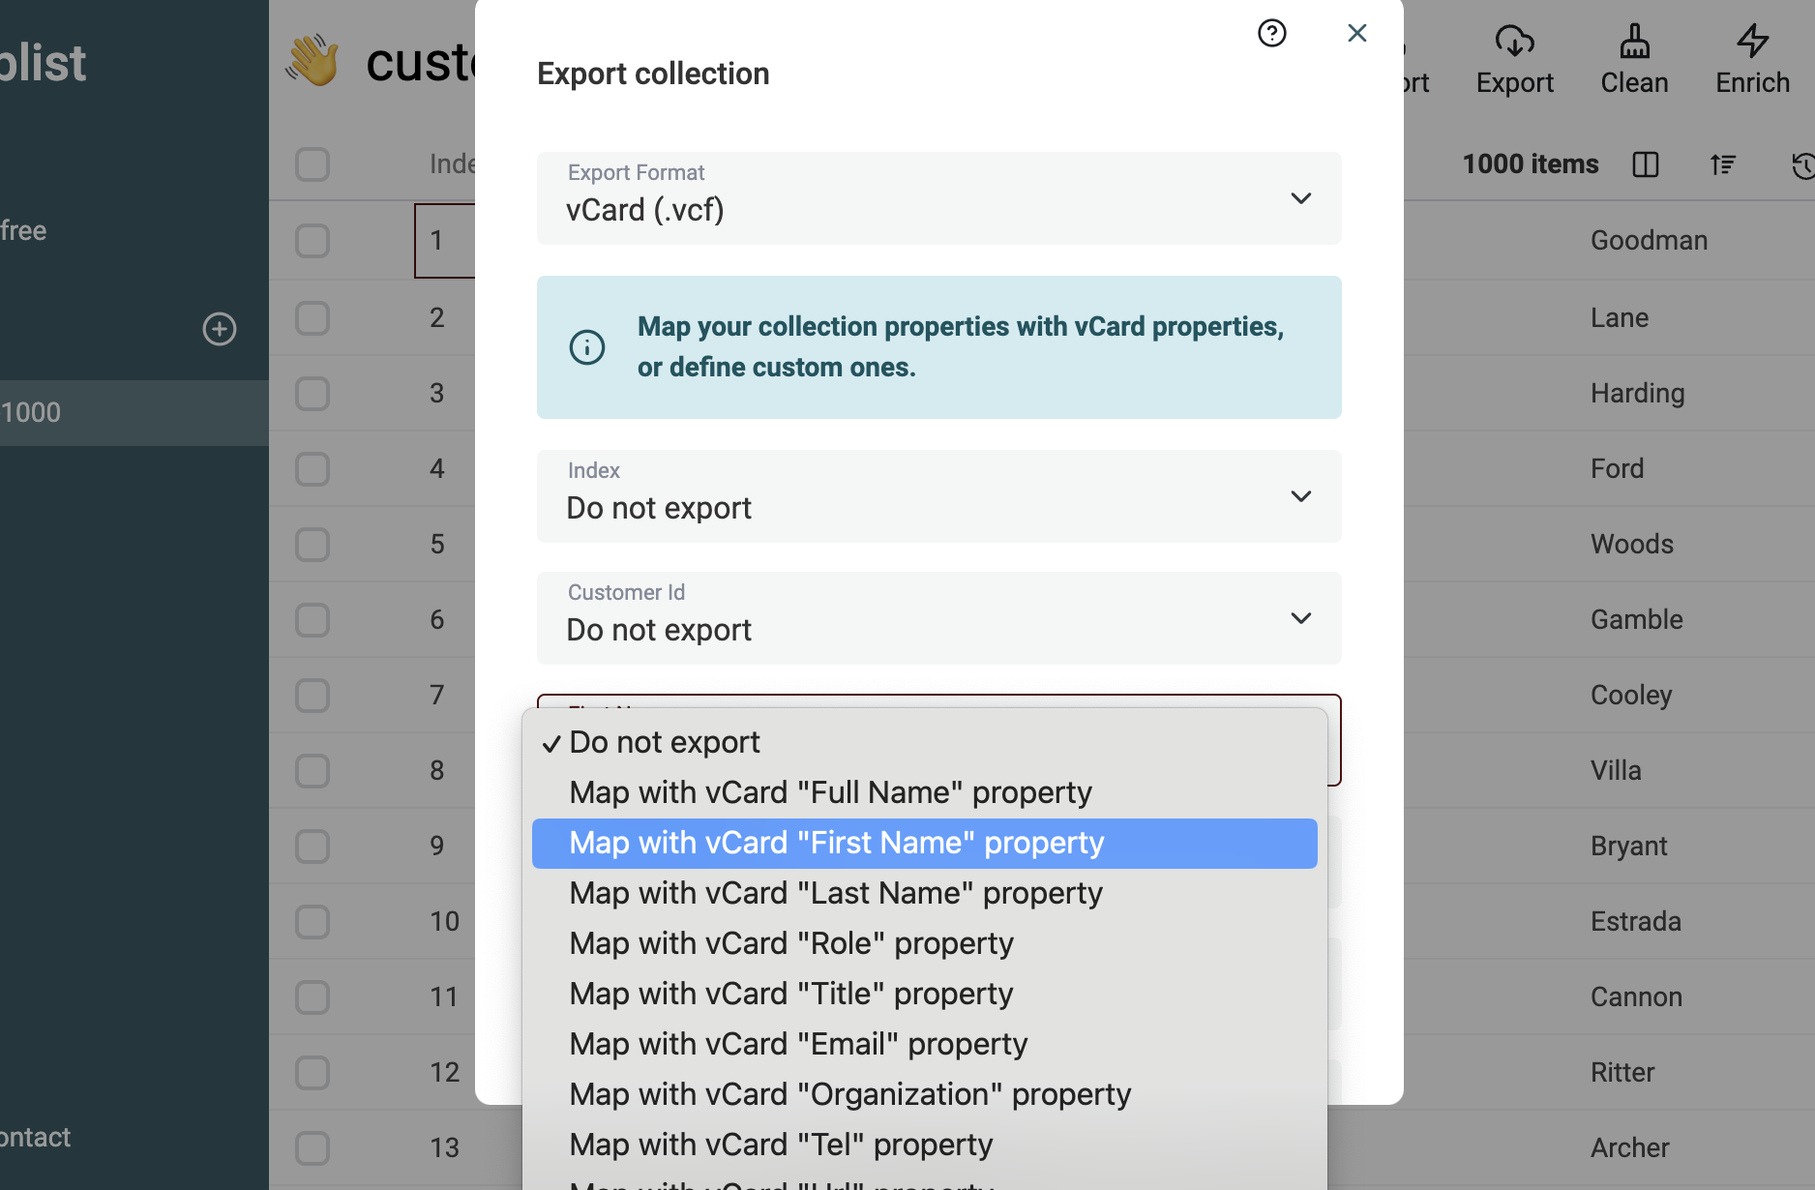
Task: Select the Enrich tool (lightning icon)
Action: point(1752,58)
